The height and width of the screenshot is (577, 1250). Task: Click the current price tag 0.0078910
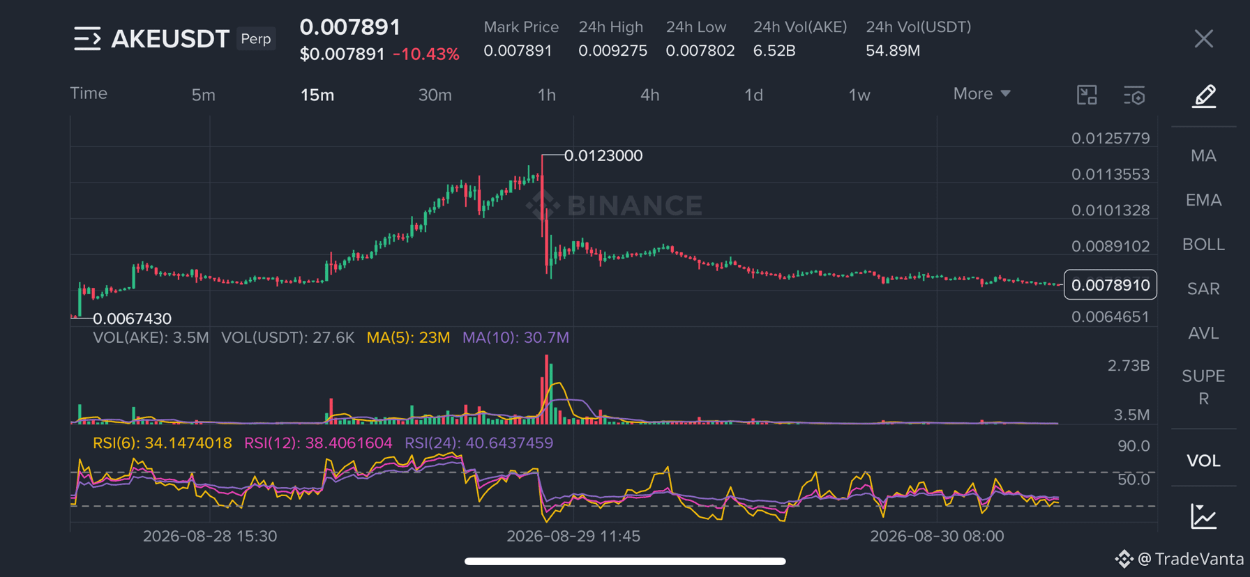click(x=1110, y=285)
